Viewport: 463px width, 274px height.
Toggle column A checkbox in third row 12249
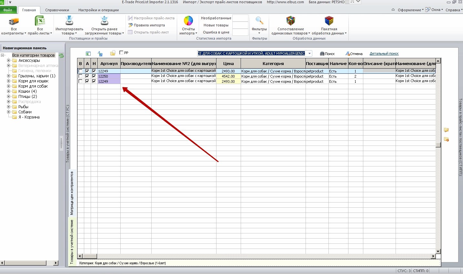[87, 81]
